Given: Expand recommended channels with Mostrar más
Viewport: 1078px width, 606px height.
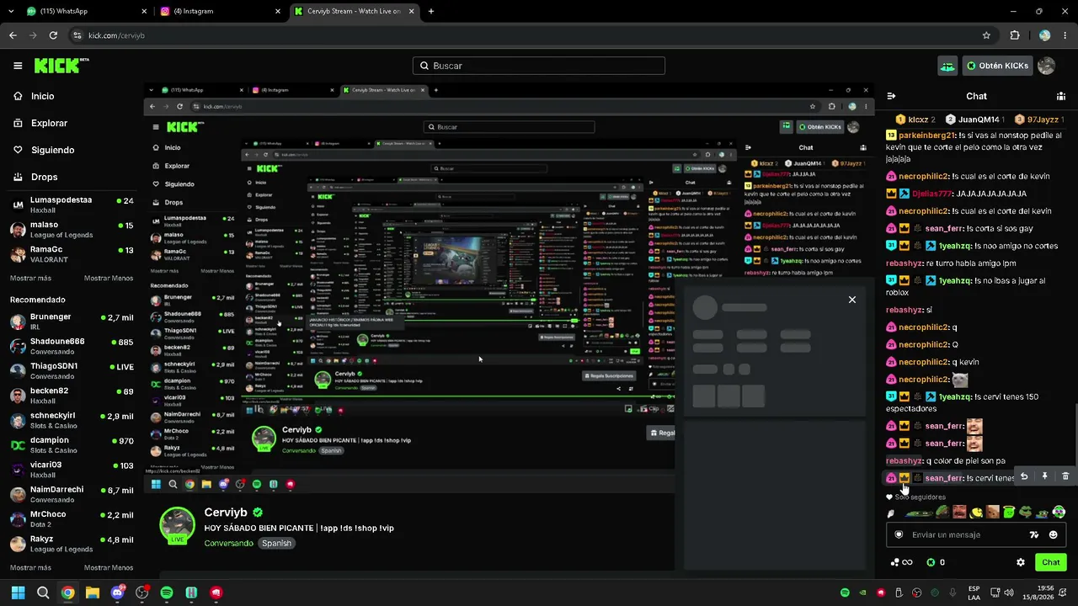Looking at the screenshot, I should pos(30,567).
